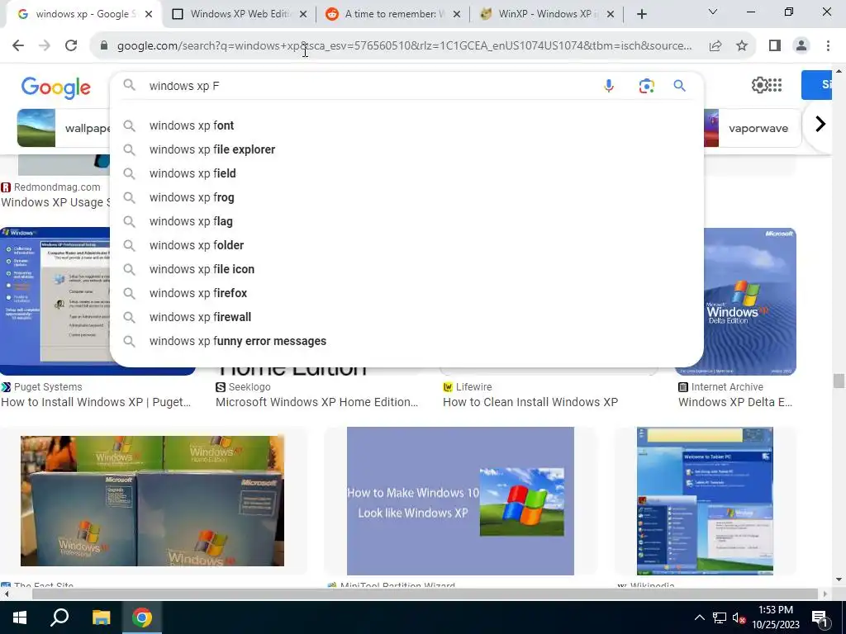846x634 pixels.
Task: Open File Explorer from taskbar
Action: (x=101, y=617)
